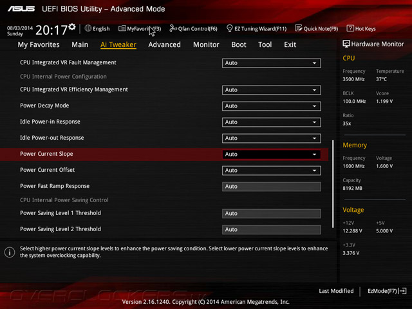Viewport: 412px width, 309px height.
Task: Switch to EzMode(F7)
Action: (387, 291)
